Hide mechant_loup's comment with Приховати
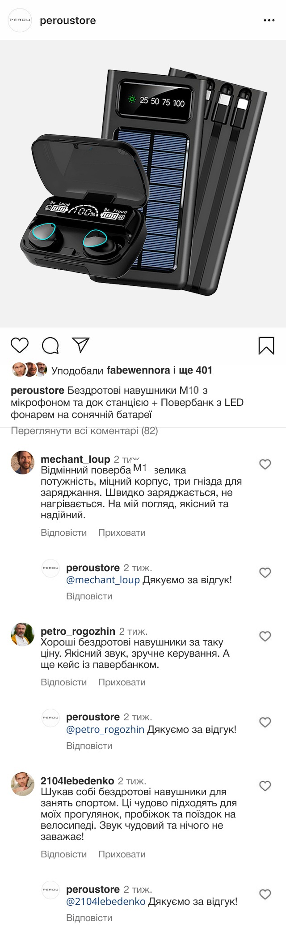This screenshot has width=286, height=934. click(122, 533)
